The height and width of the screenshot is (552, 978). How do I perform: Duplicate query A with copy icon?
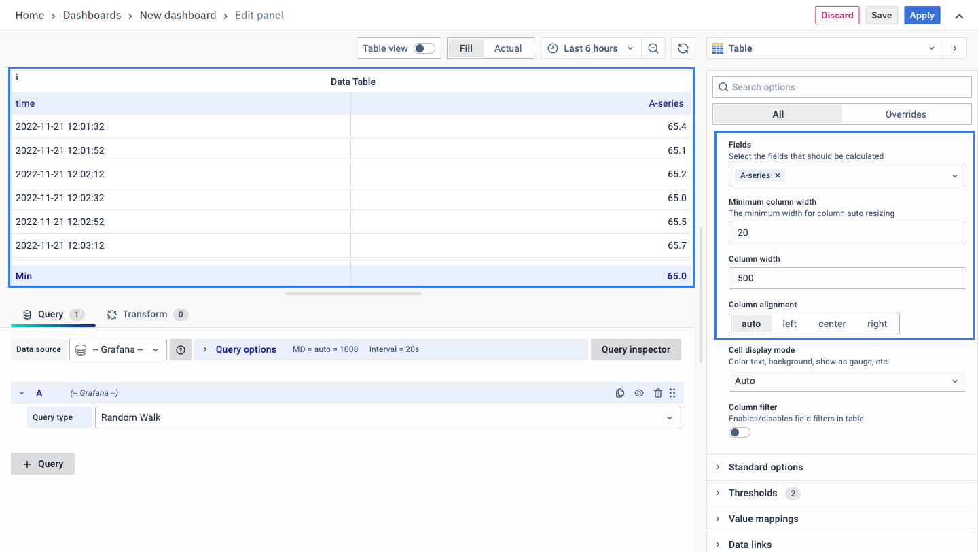(x=619, y=393)
